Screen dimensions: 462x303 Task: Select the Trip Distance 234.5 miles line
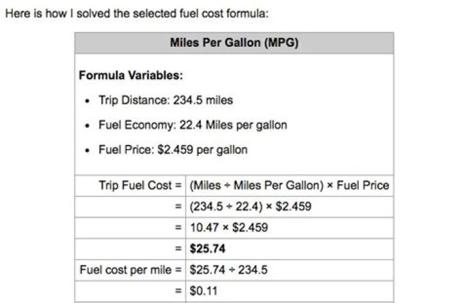pos(166,100)
